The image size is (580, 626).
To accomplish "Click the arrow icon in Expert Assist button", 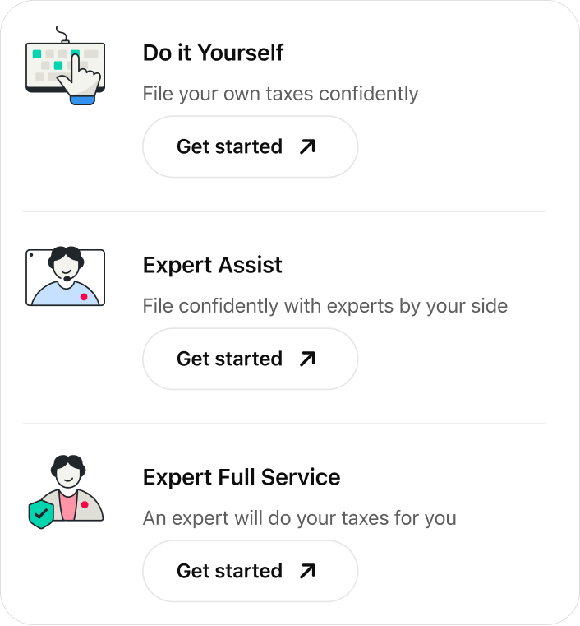I will [x=307, y=359].
